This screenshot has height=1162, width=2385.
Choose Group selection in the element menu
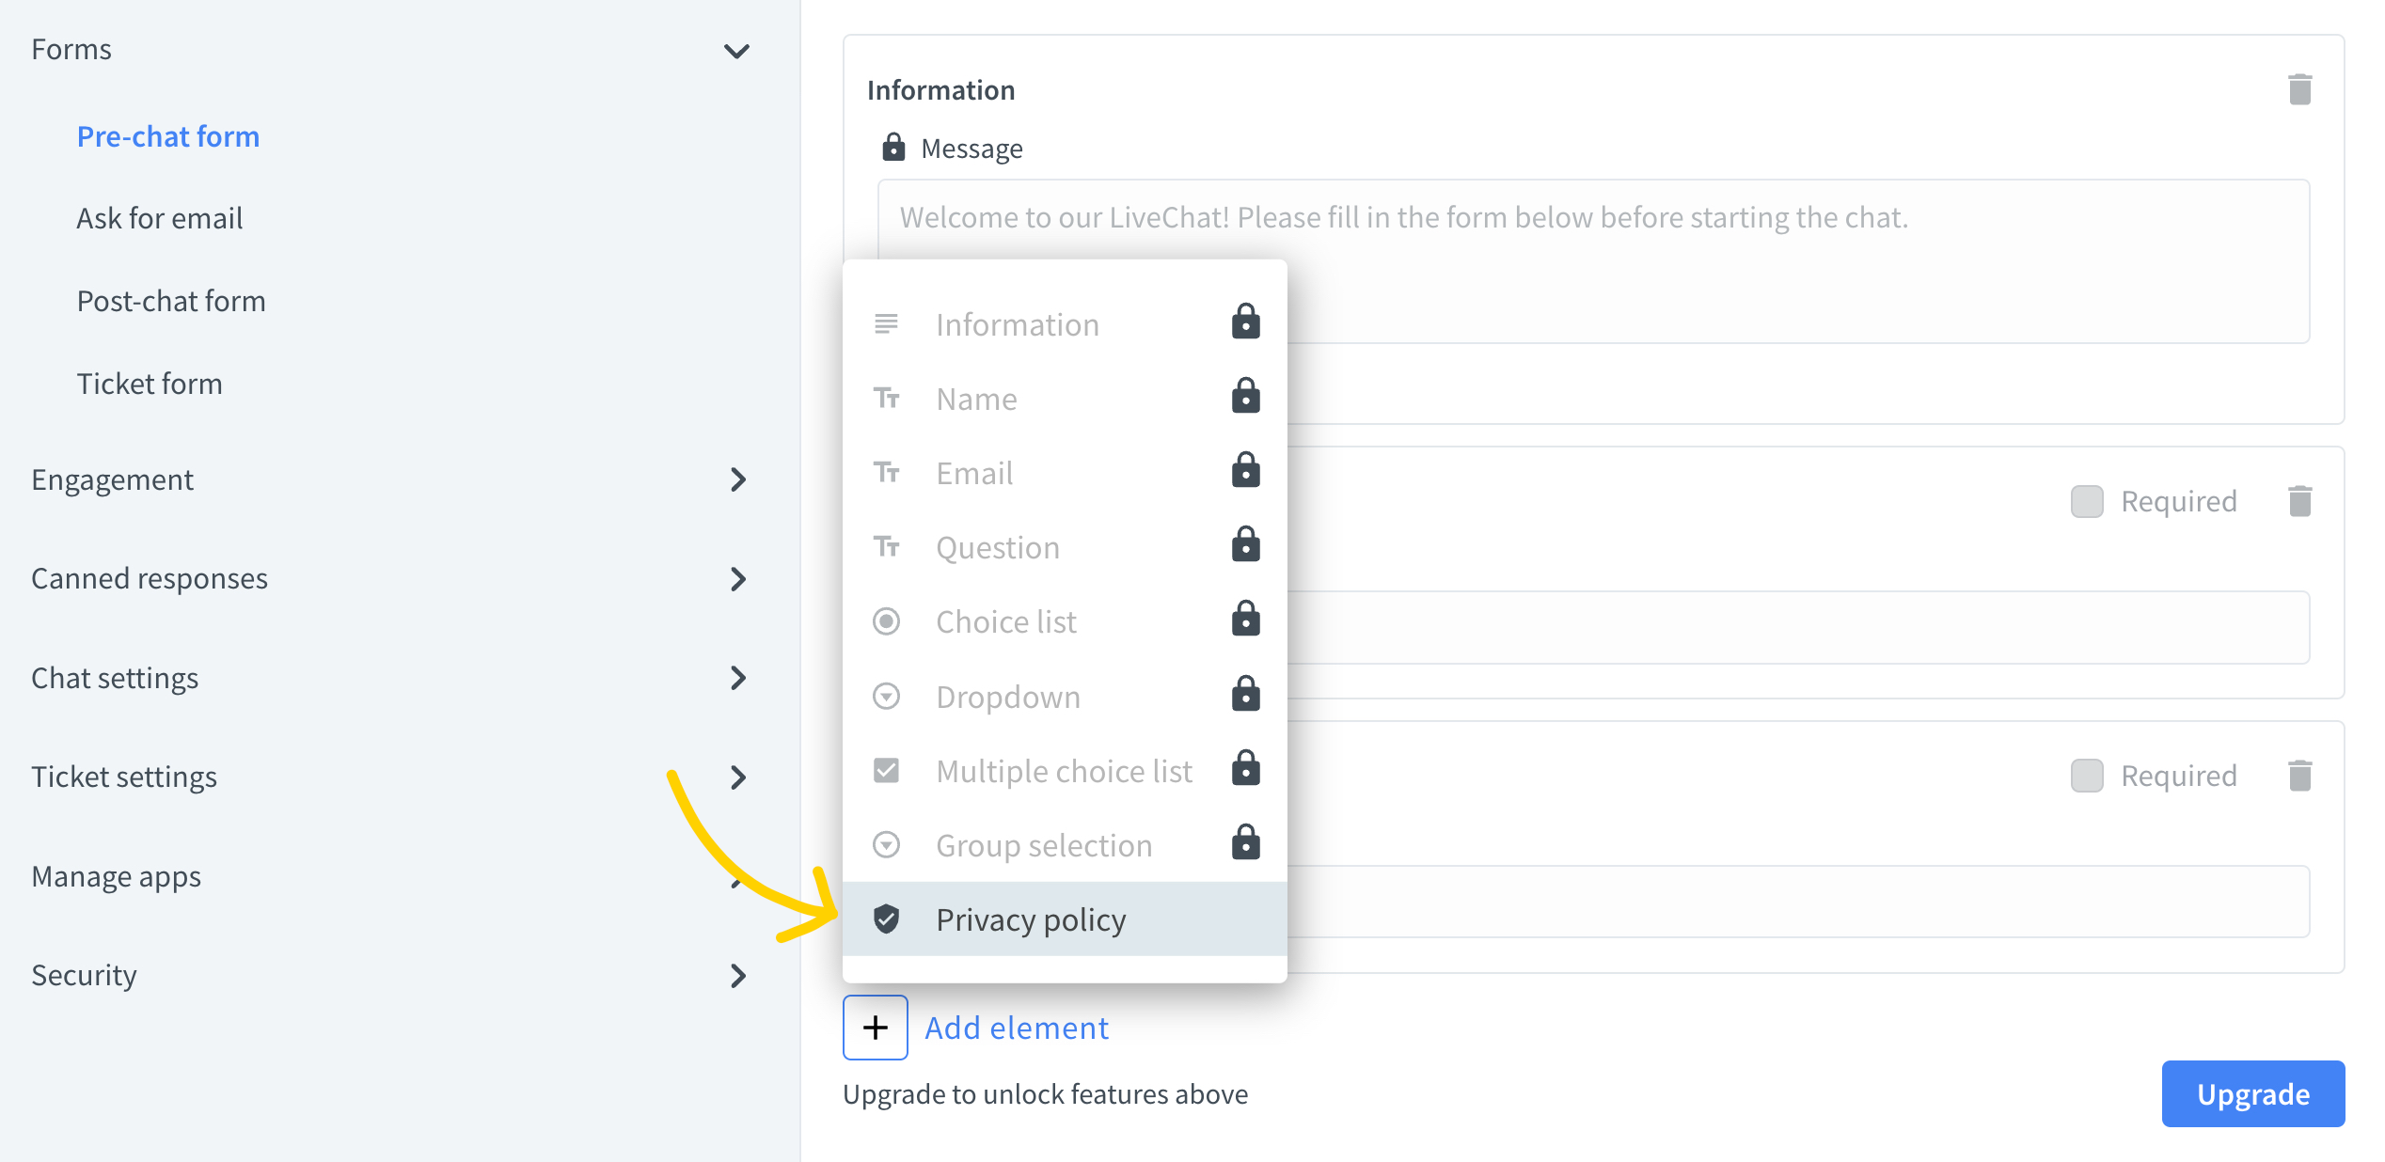1065,845
